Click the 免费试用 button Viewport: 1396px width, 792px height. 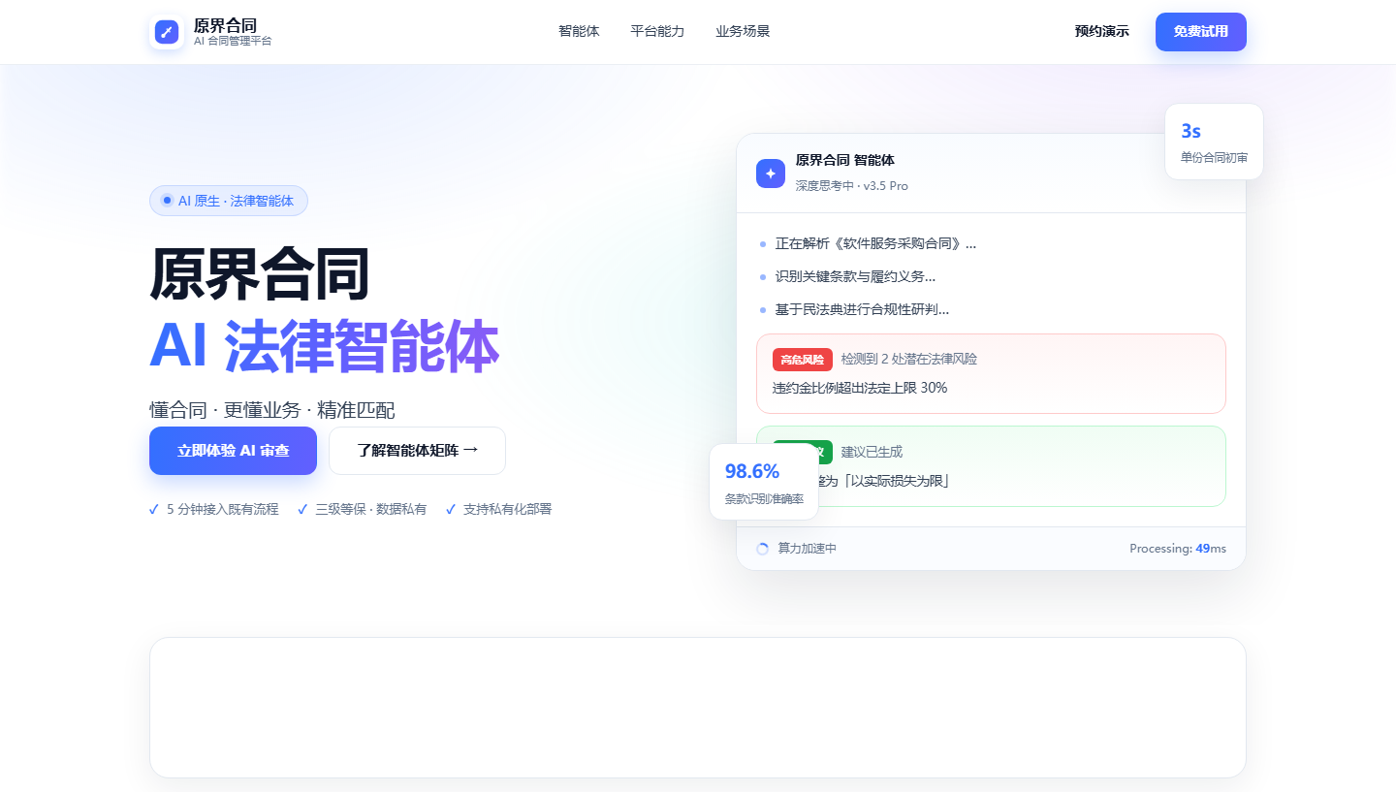click(x=1201, y=32)
